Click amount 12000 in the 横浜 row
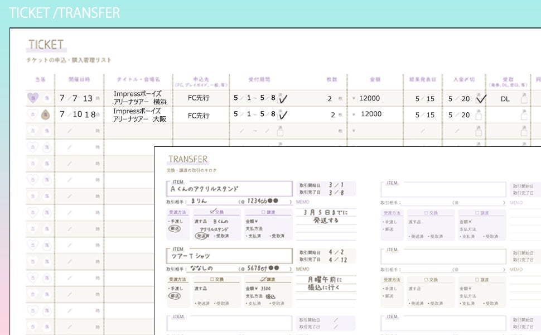The height and width of the screenshot is (335, 541). 370,98
